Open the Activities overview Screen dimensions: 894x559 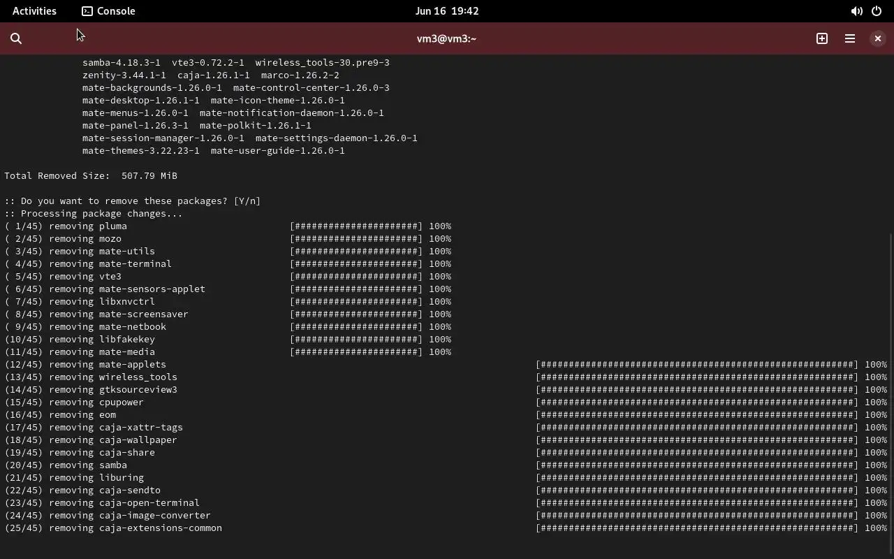coord(34,11)
